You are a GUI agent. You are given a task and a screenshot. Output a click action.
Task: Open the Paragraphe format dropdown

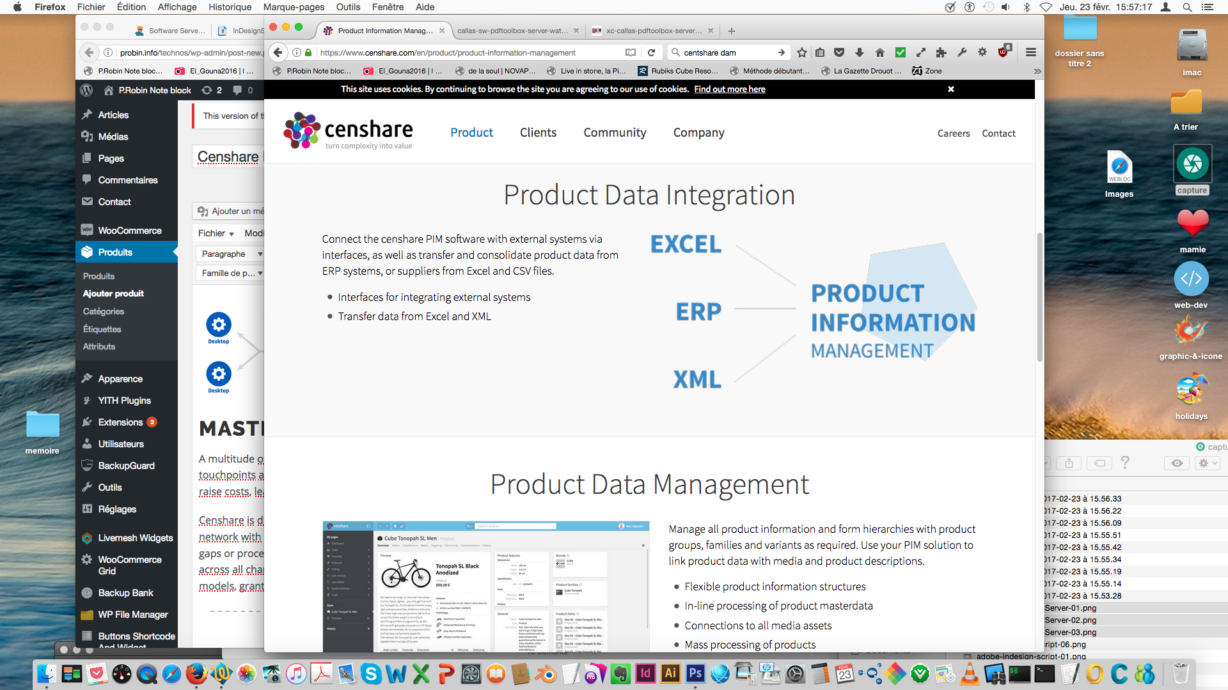(232, 254)
